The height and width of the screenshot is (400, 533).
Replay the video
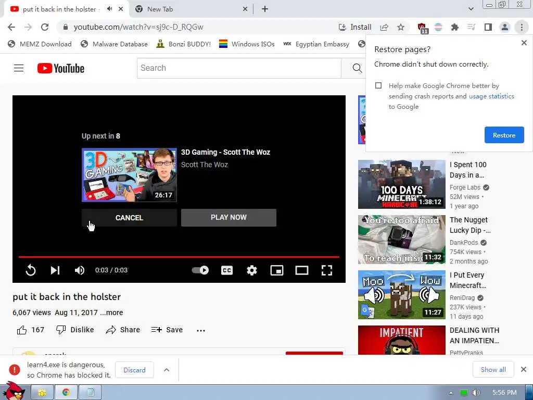pyautogui.click(x=31, y=270)
